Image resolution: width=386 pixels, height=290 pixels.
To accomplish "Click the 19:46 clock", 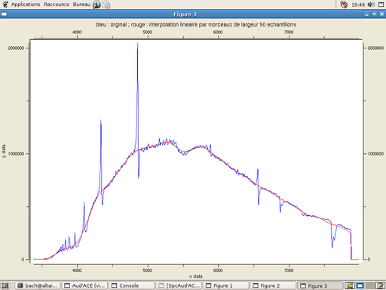I will point(358,5).
